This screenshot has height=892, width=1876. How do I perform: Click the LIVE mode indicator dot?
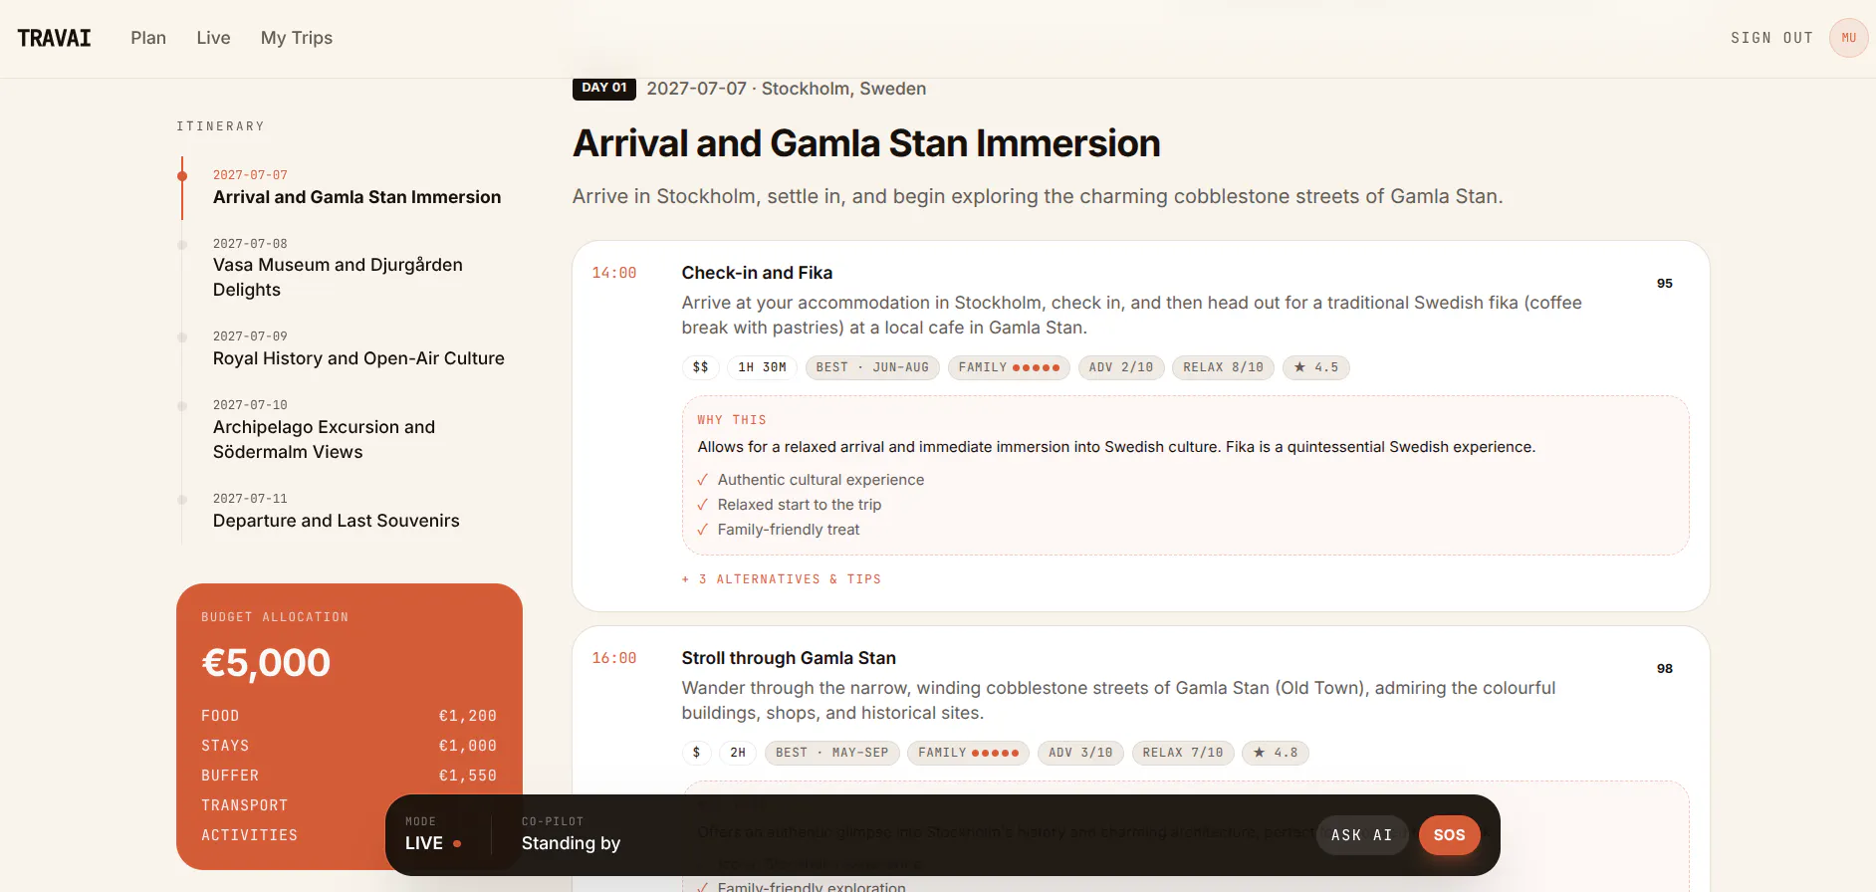coord(457,843)
